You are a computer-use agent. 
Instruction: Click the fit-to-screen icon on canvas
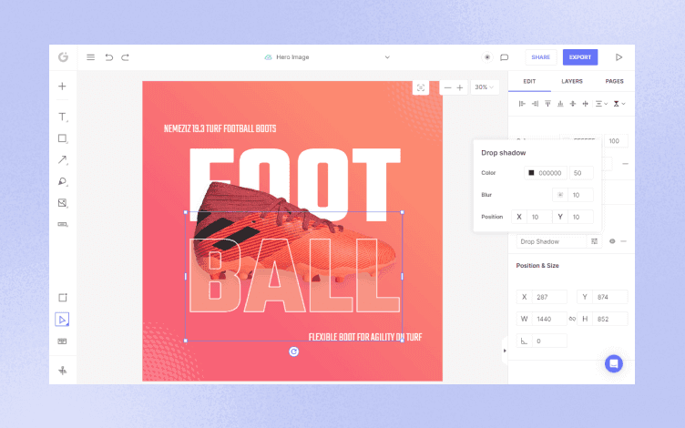click(x=421, y=87)
